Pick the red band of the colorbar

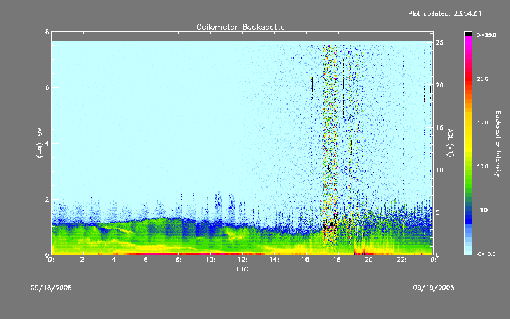click(x=468, y=80)
